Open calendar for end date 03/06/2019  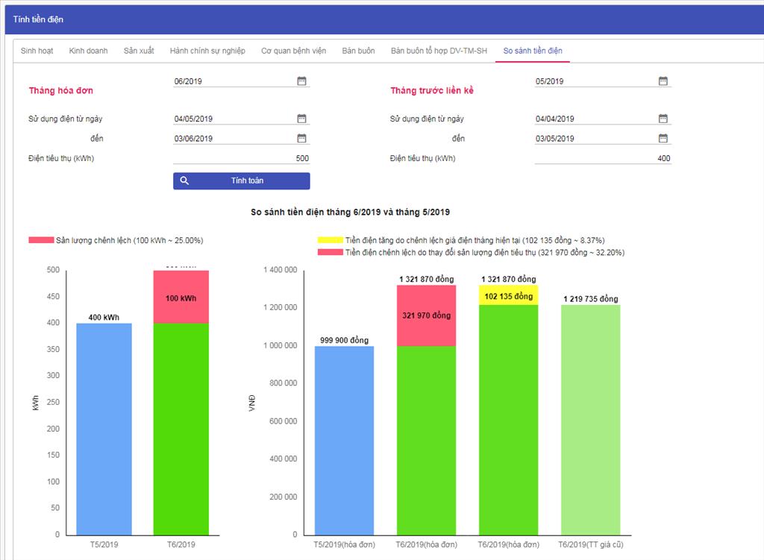click(301, 138)
